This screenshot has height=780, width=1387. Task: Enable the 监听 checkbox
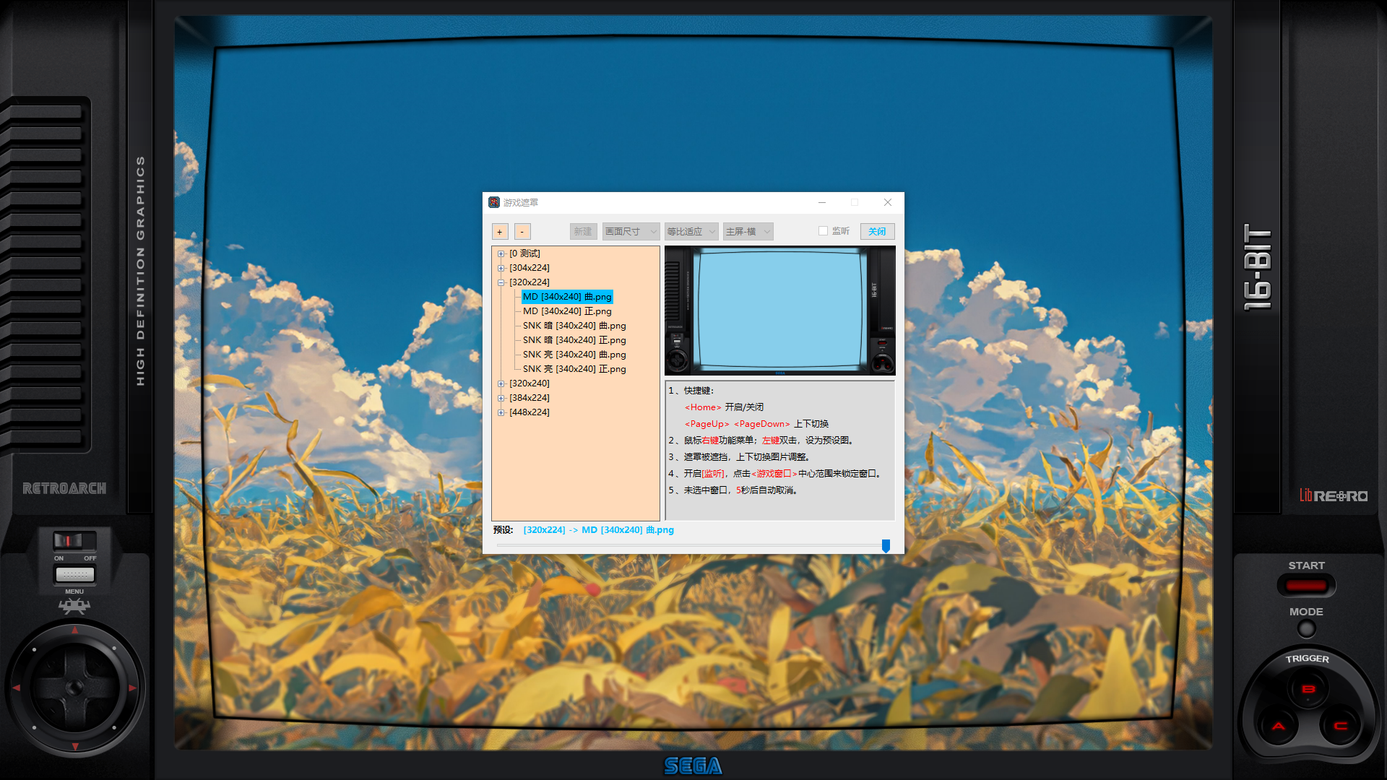tap(823, 231)
